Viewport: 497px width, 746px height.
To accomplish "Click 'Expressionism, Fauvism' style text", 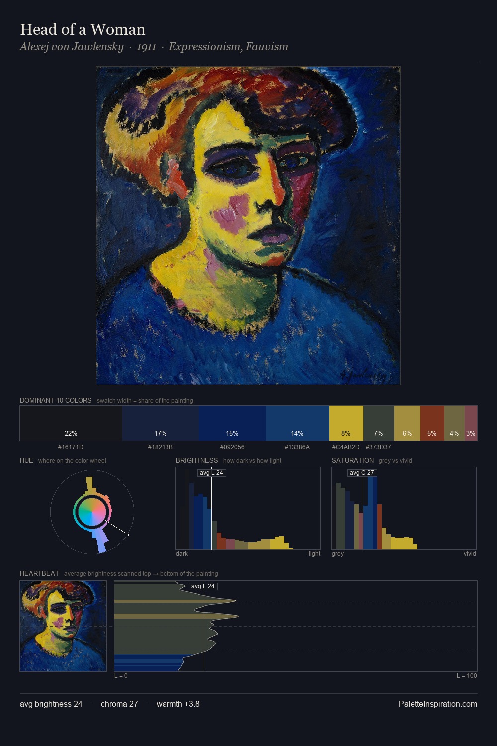I will (229, 47).
